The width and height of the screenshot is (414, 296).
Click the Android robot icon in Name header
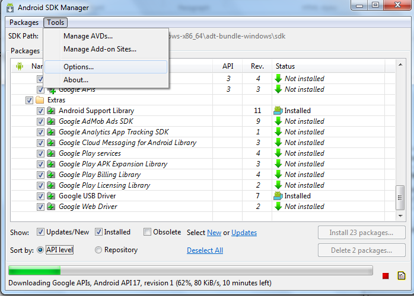click(20, 66)
